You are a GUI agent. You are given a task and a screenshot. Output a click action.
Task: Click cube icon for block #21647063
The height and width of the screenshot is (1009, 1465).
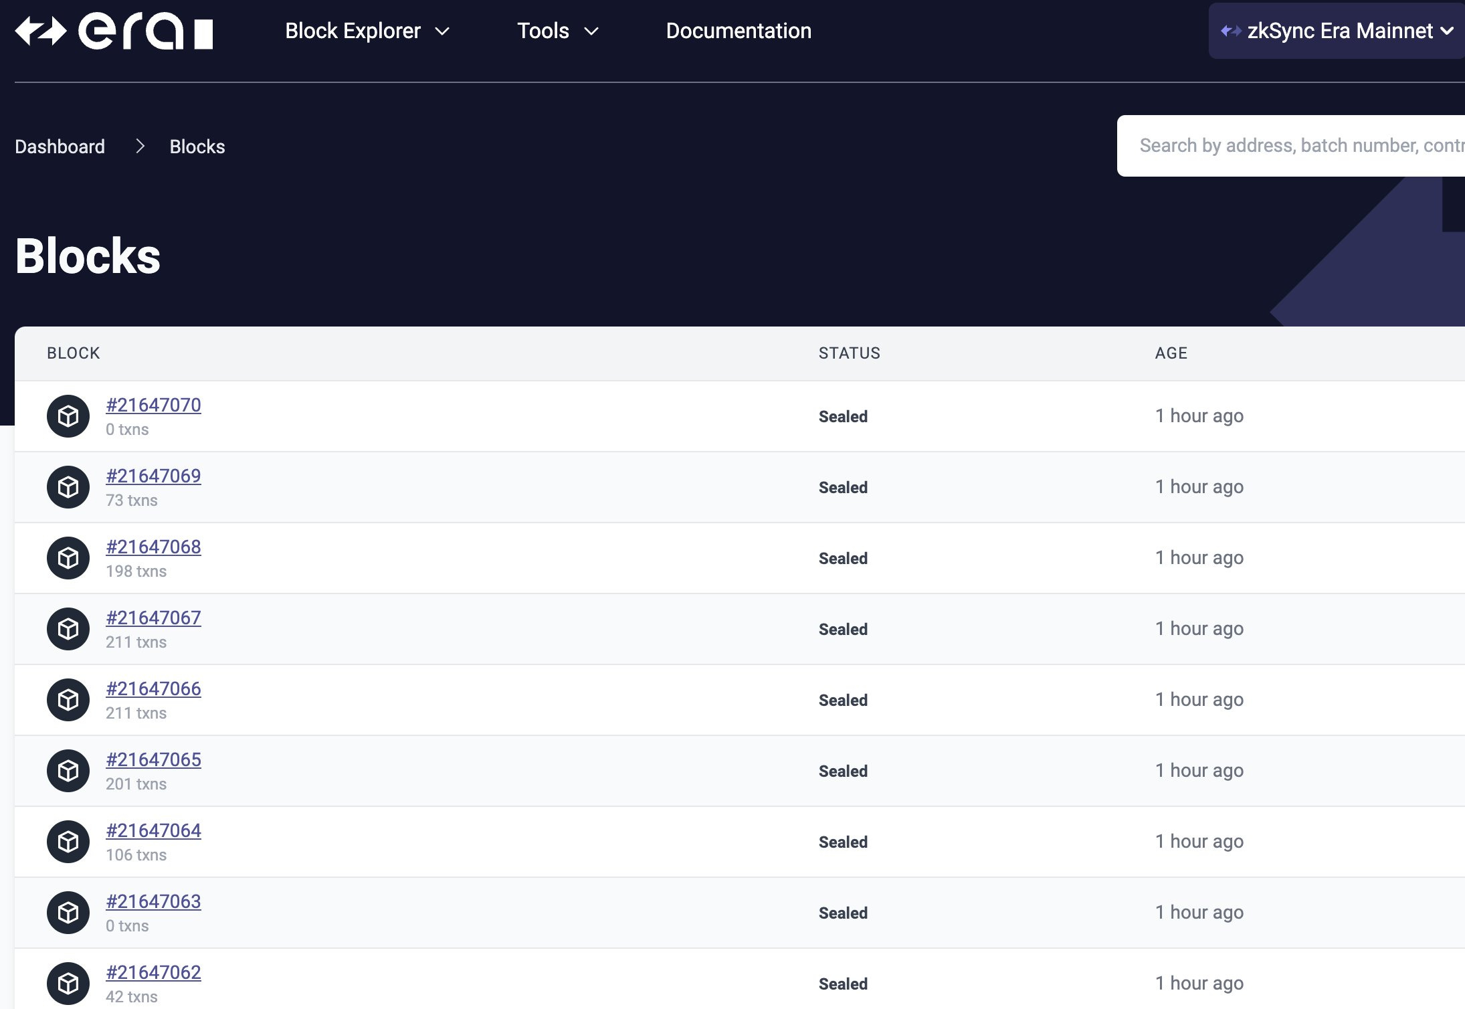tap(68, 913)
